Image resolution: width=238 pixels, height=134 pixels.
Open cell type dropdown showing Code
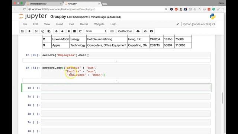(96, 31)
